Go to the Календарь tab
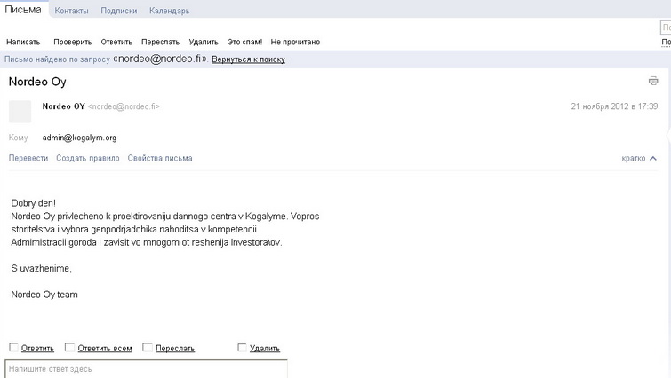 click(169, 11)
